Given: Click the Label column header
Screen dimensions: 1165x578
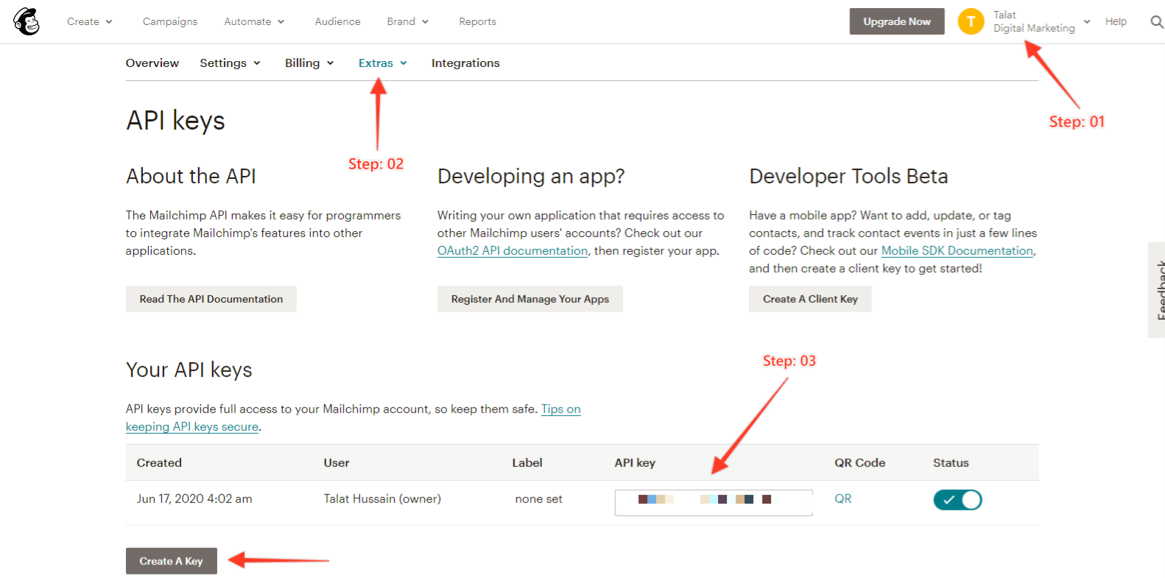Looking at the screenshot, I should pyautogui.click(x=527, y=463).
